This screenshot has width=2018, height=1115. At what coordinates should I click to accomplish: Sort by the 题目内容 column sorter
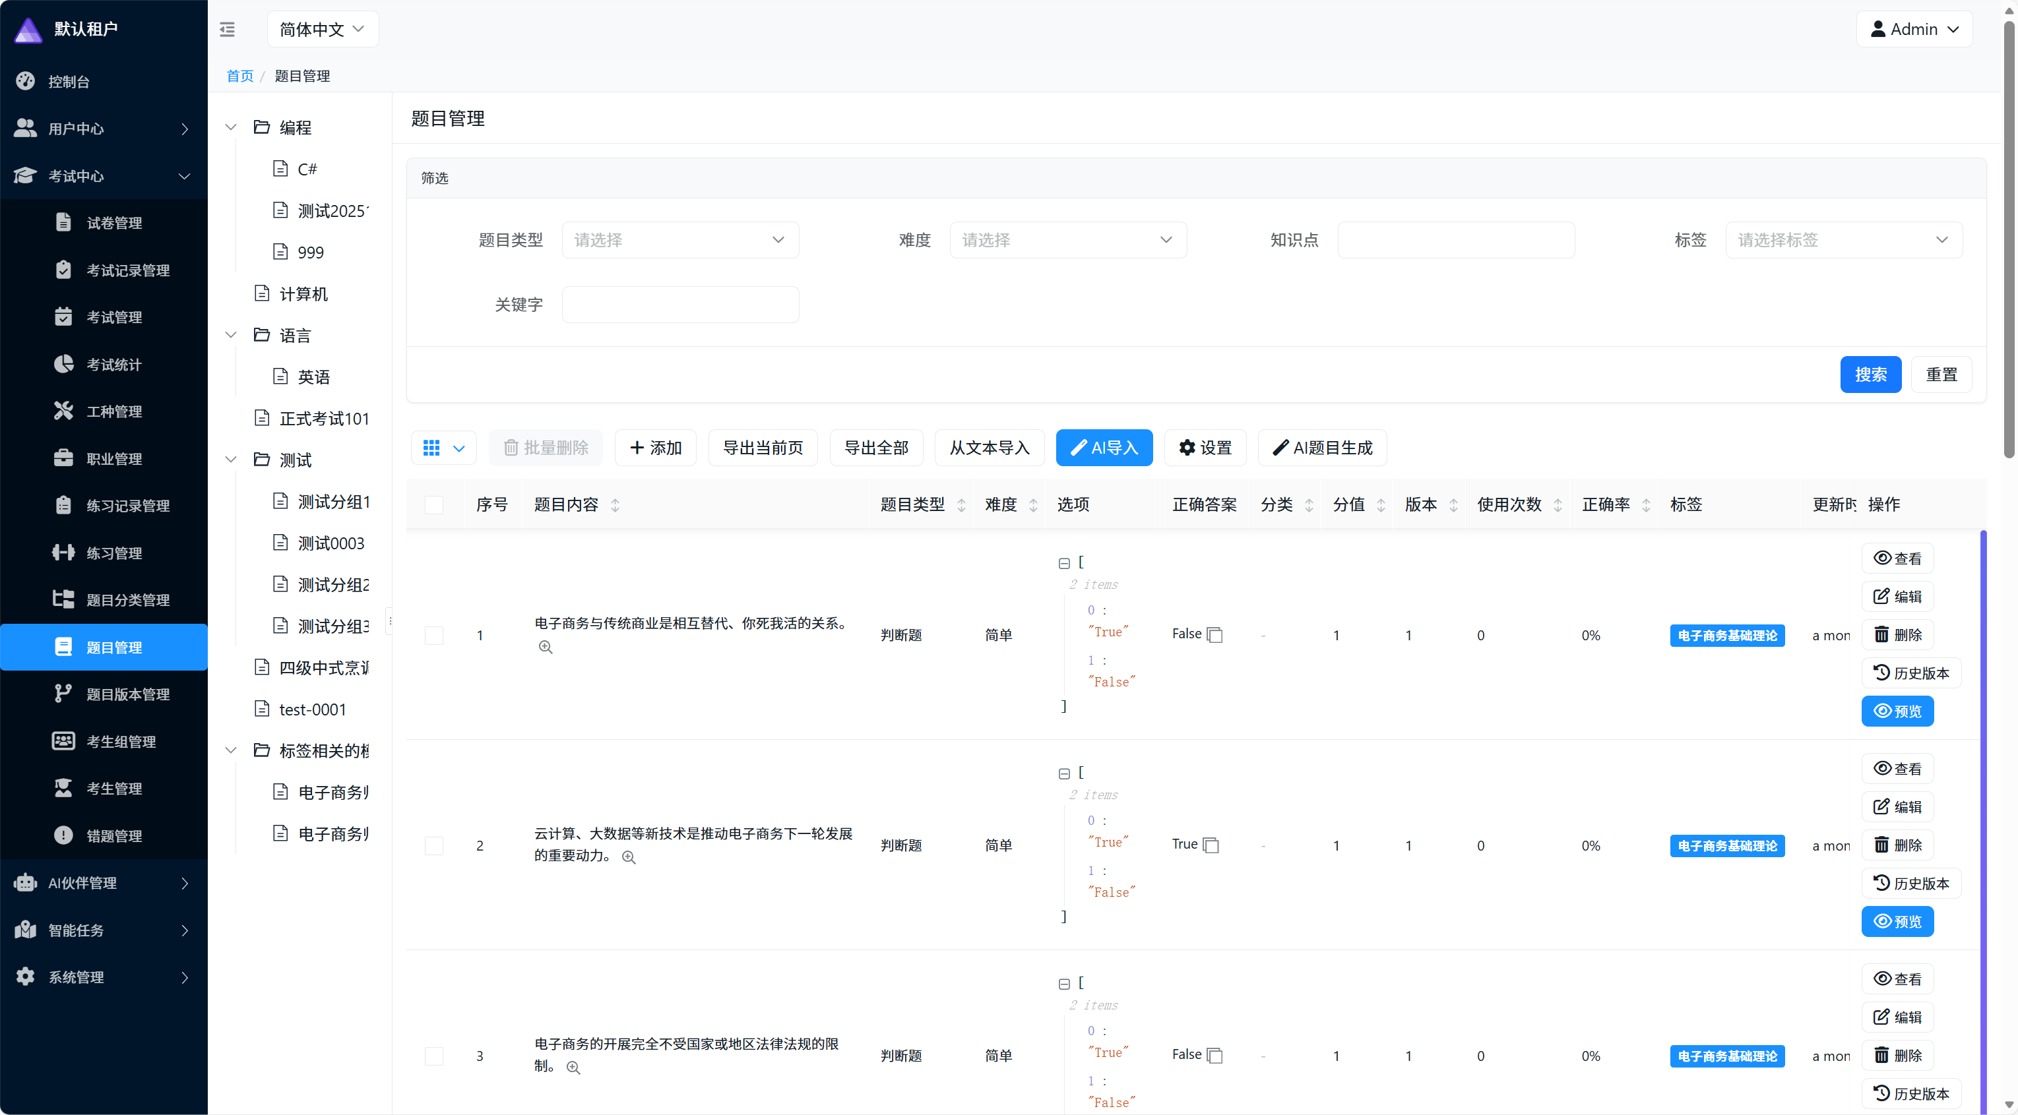pyautogui.click(x=615, y=505)
